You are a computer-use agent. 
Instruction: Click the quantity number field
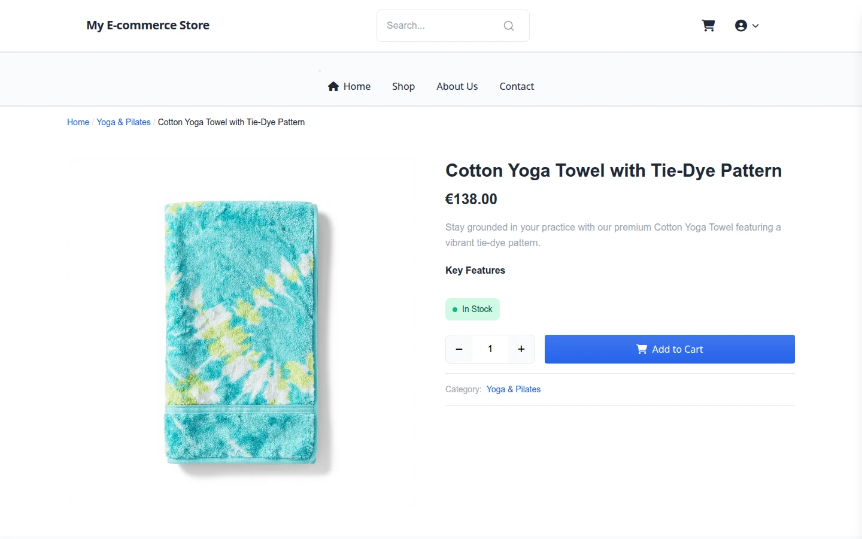490,349
